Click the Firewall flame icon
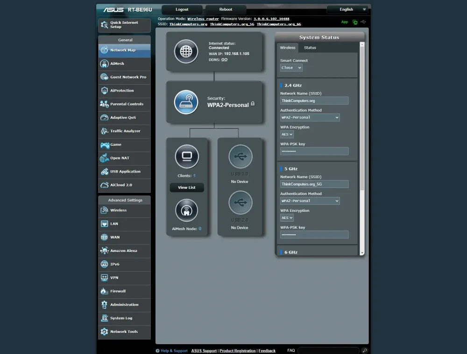This screenshot has width=467, height=354. (104, 291)
